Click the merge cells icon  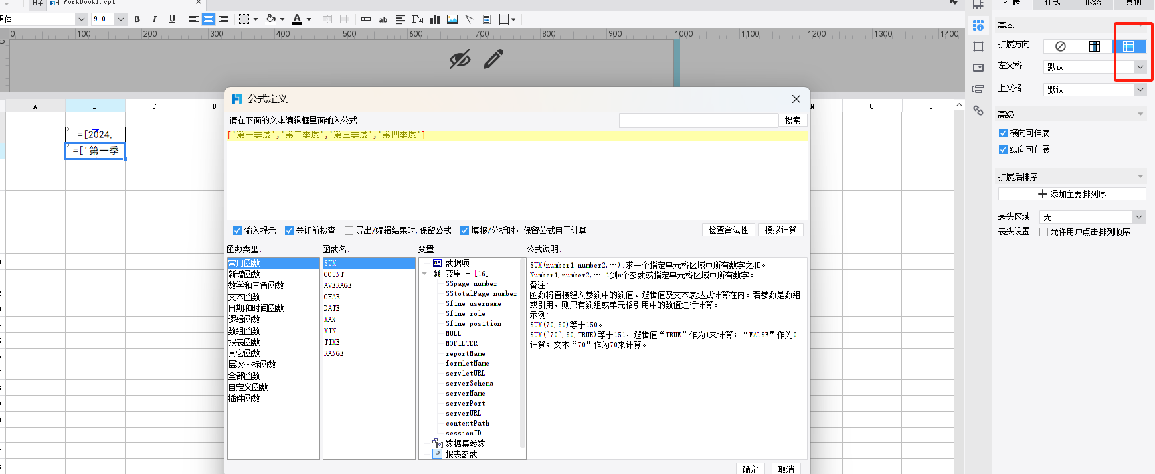pos(327,19)
